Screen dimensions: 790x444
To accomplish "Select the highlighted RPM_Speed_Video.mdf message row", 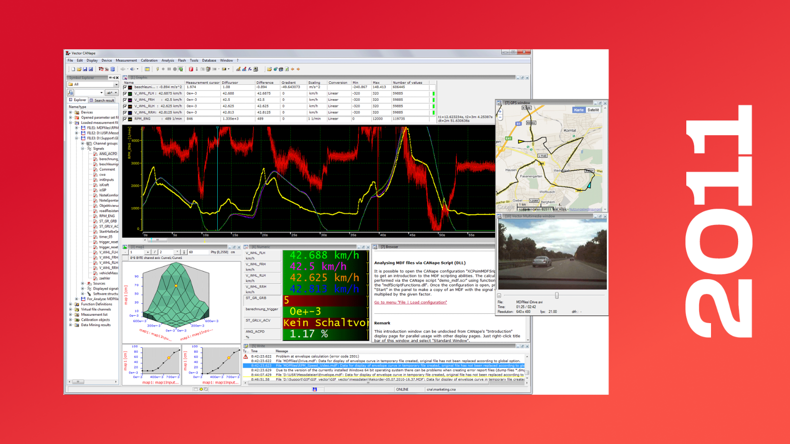I will pos(384,366).
